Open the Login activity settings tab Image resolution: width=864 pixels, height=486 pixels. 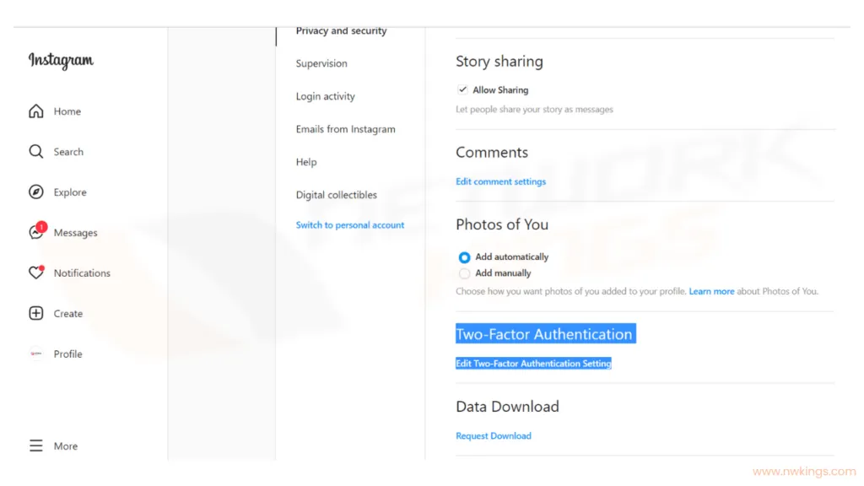(325, 96)
